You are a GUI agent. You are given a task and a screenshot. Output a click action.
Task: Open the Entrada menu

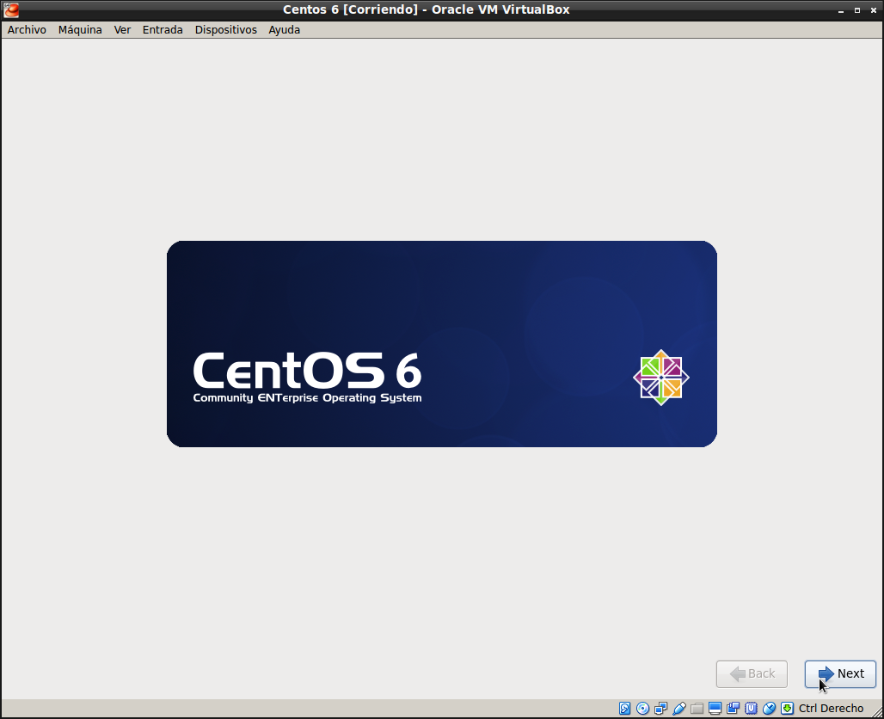pyautogui.click(x=163, y=29)
